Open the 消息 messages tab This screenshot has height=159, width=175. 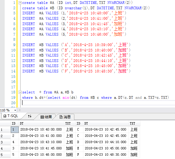pyautogui.click(x=65, y=117)
